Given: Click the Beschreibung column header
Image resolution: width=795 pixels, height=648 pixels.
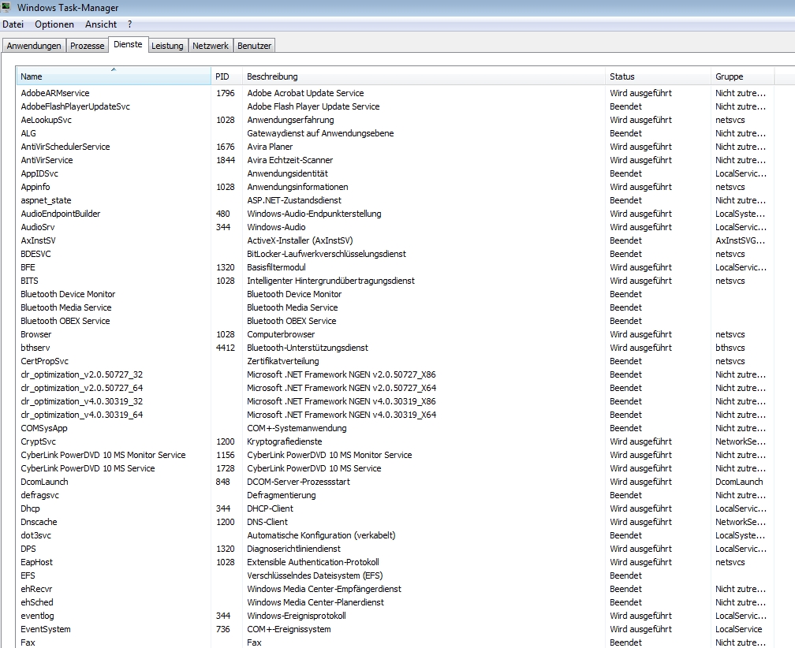Looking at the screenshot, I should [423, 76].
